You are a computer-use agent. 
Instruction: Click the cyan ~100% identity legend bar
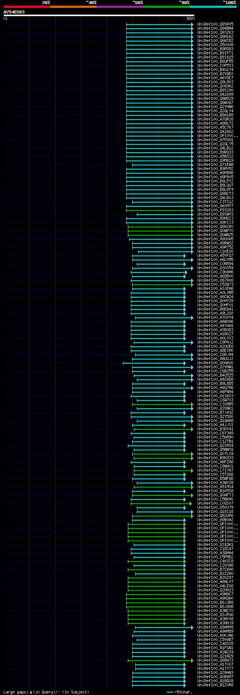[x=213, y=7]
